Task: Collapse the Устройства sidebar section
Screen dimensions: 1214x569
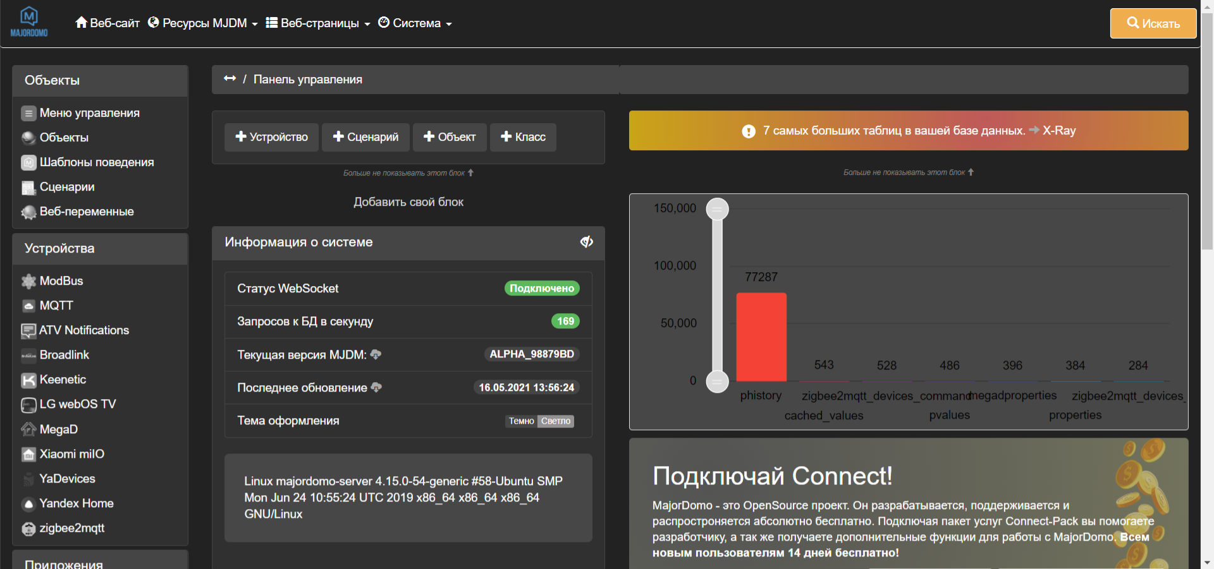Action: [100, 249]
